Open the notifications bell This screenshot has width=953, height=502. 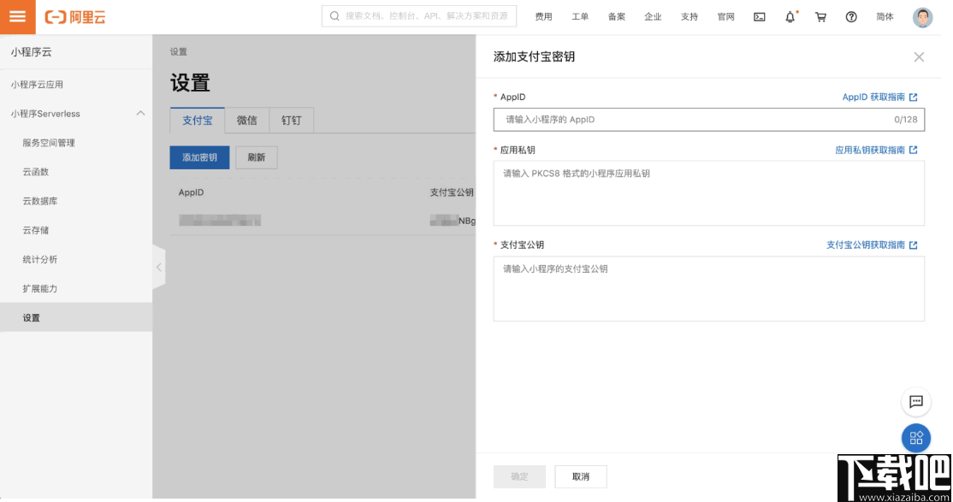point(790,16)
